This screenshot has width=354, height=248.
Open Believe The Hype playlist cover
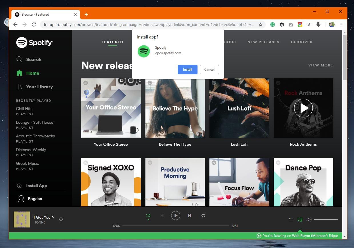pos(175,108)
